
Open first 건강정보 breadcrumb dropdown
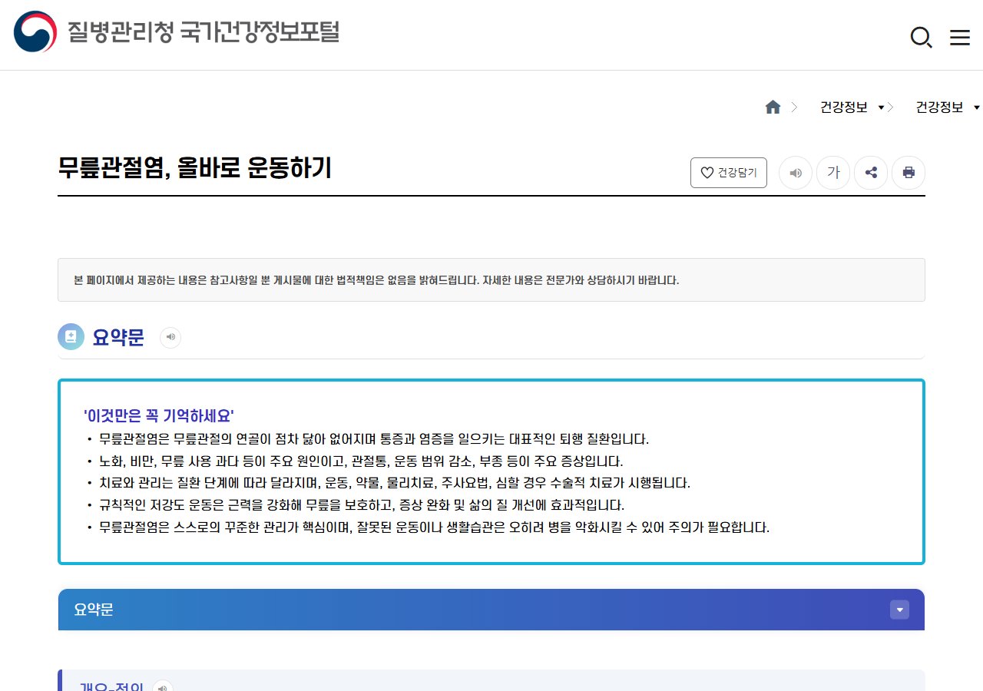pos(852,107)
